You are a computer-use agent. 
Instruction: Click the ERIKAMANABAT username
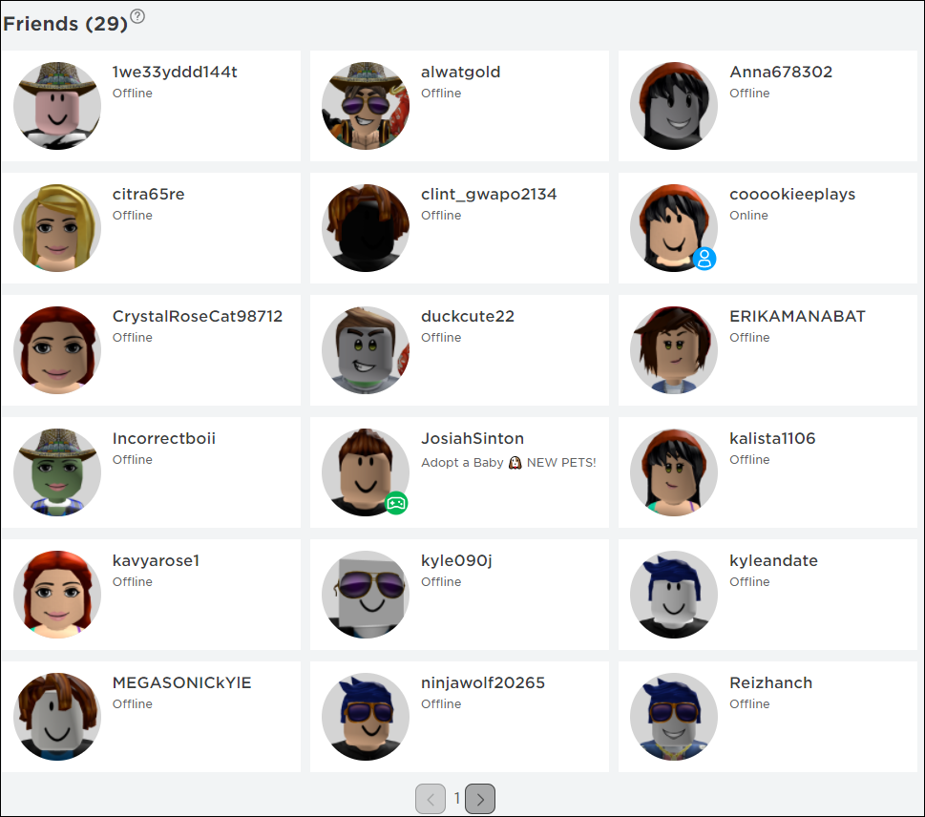coord(797,316)
